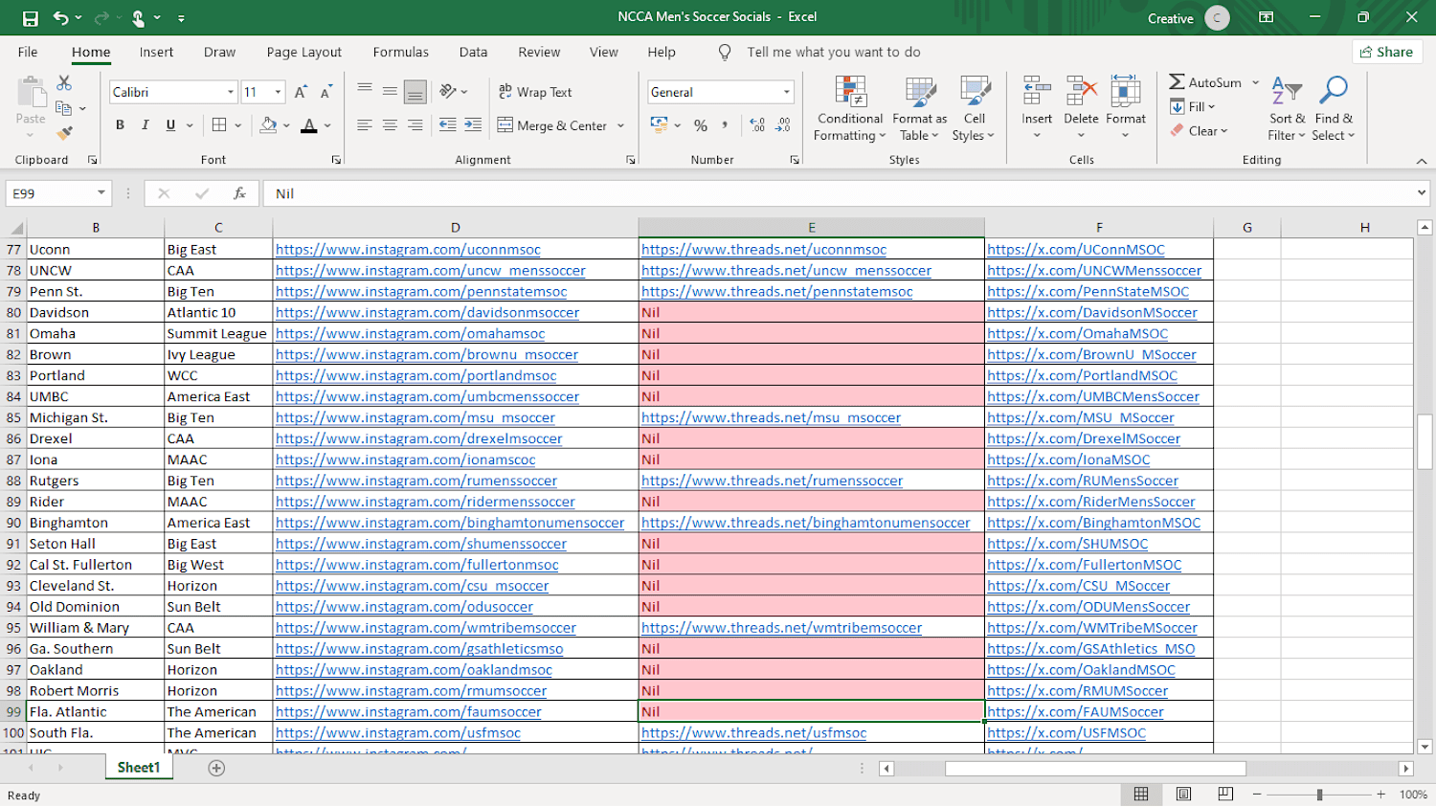Open the font name dropdown showing Calibri
Image resolution: width=1436 pixels, height=807 pixels.
(x=231, y=92)
